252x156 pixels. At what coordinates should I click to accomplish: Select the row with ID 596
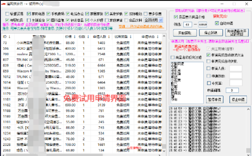tap(81, 48)
